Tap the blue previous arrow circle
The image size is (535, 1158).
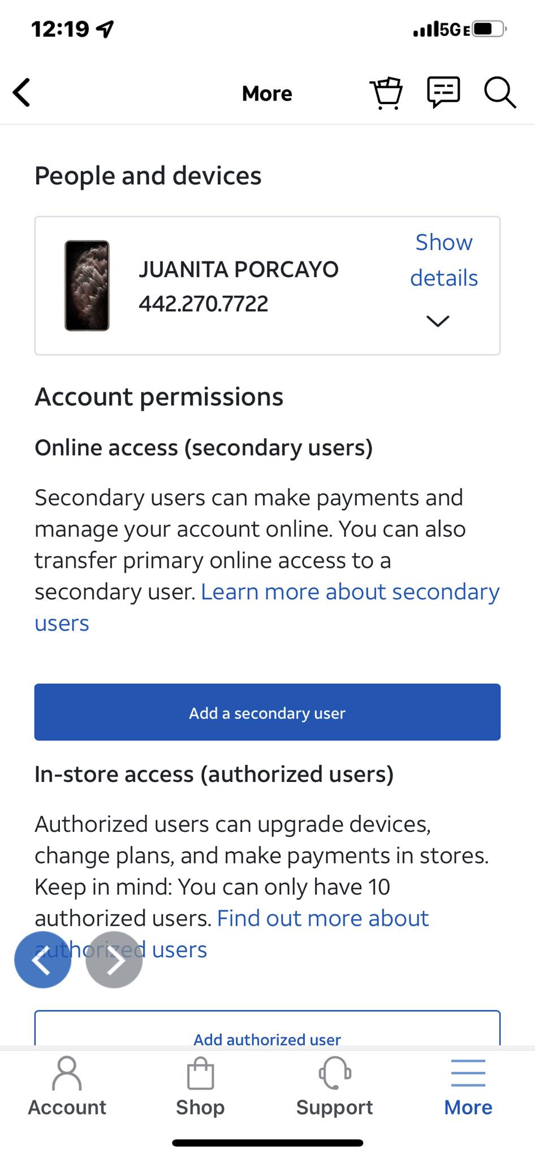[42, 960]
